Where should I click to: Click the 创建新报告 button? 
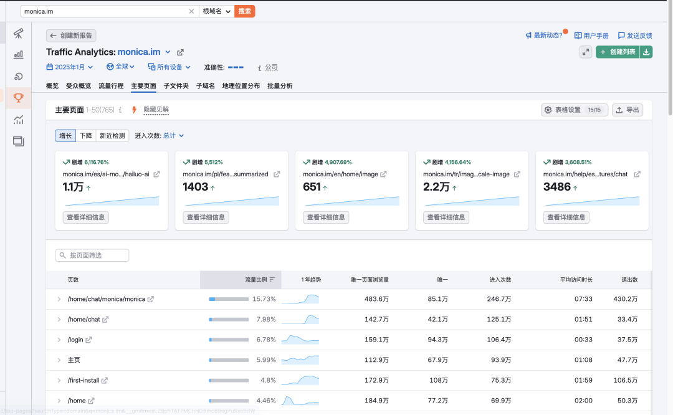71,36
